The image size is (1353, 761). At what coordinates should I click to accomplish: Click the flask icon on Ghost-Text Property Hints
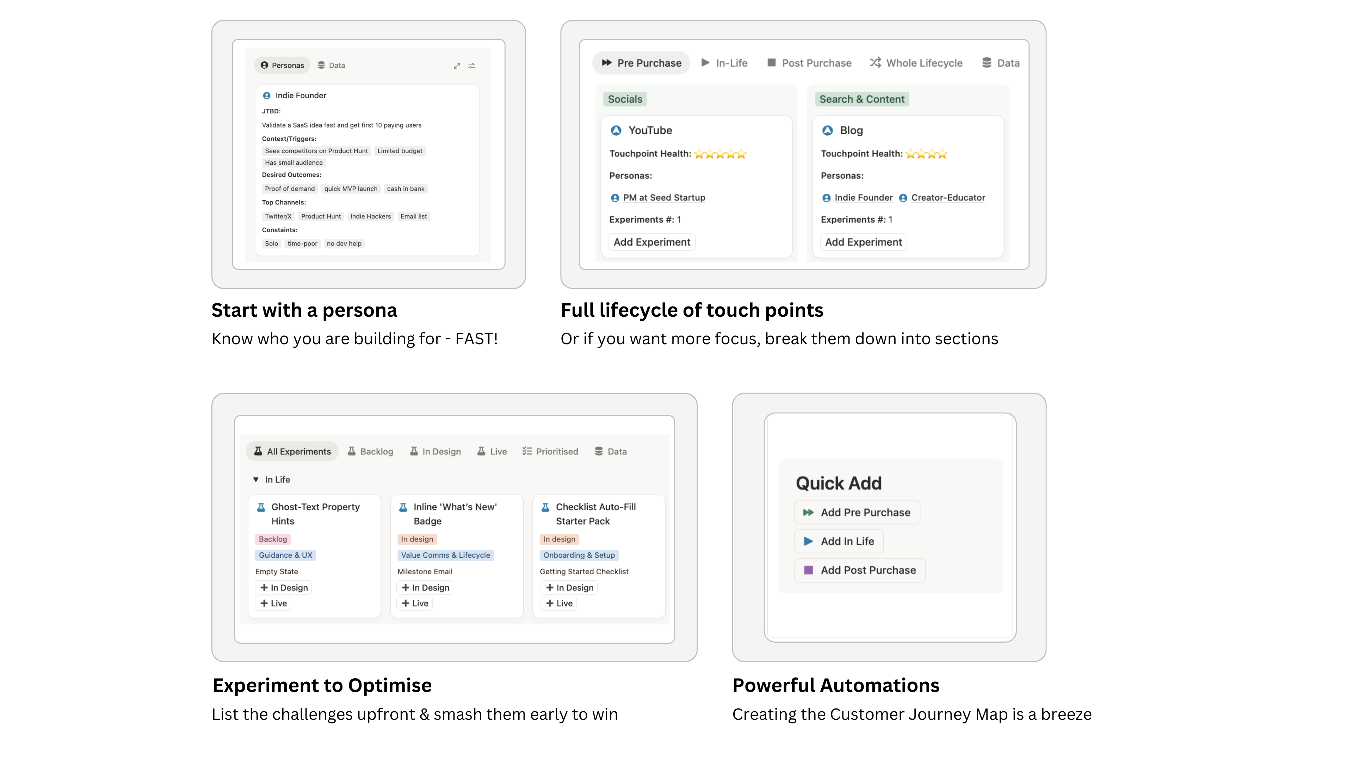[x=260, y=507]
